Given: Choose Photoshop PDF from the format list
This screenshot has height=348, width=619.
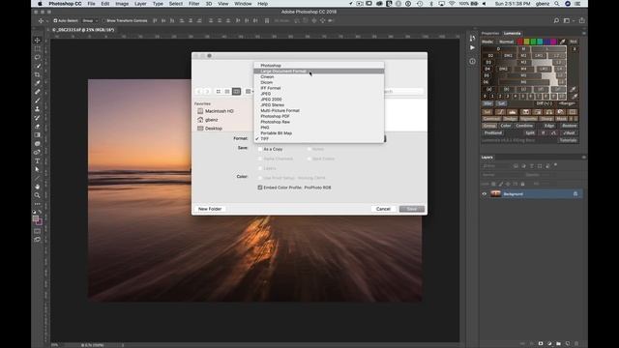Looking at the screenshot, I should [x=319, y=116].
